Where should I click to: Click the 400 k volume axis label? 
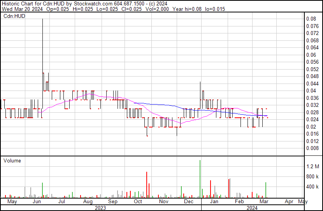[x=312, y=187]
